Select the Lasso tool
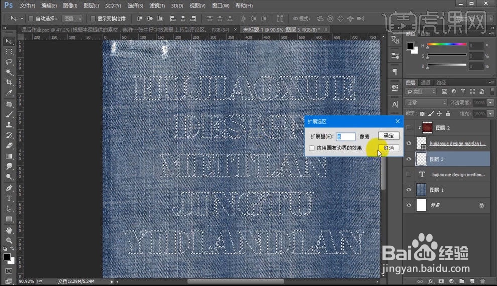497x286 pixels. click(9, 62)
